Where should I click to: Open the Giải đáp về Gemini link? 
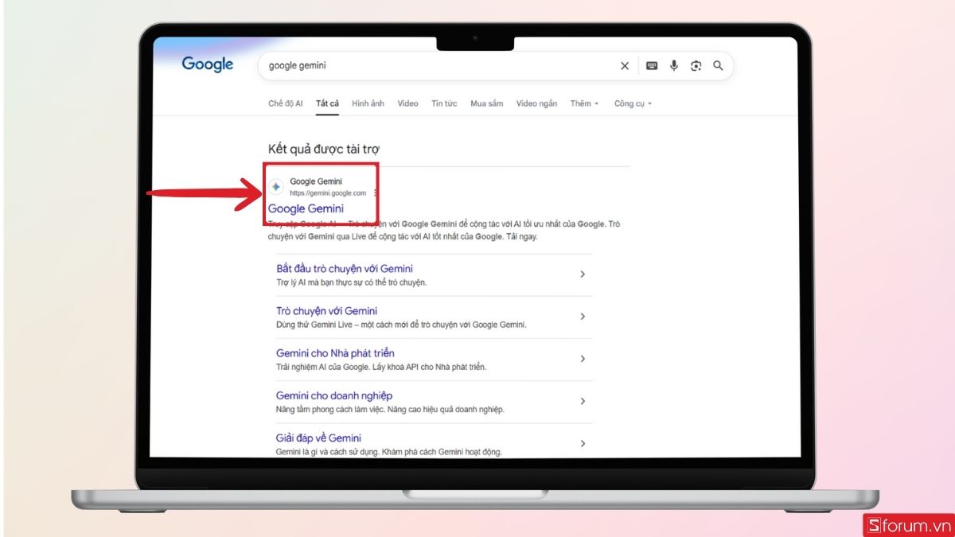(x=318, y=438)
